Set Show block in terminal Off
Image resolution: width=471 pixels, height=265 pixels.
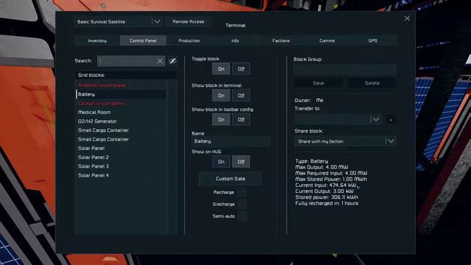click(241, 96)
